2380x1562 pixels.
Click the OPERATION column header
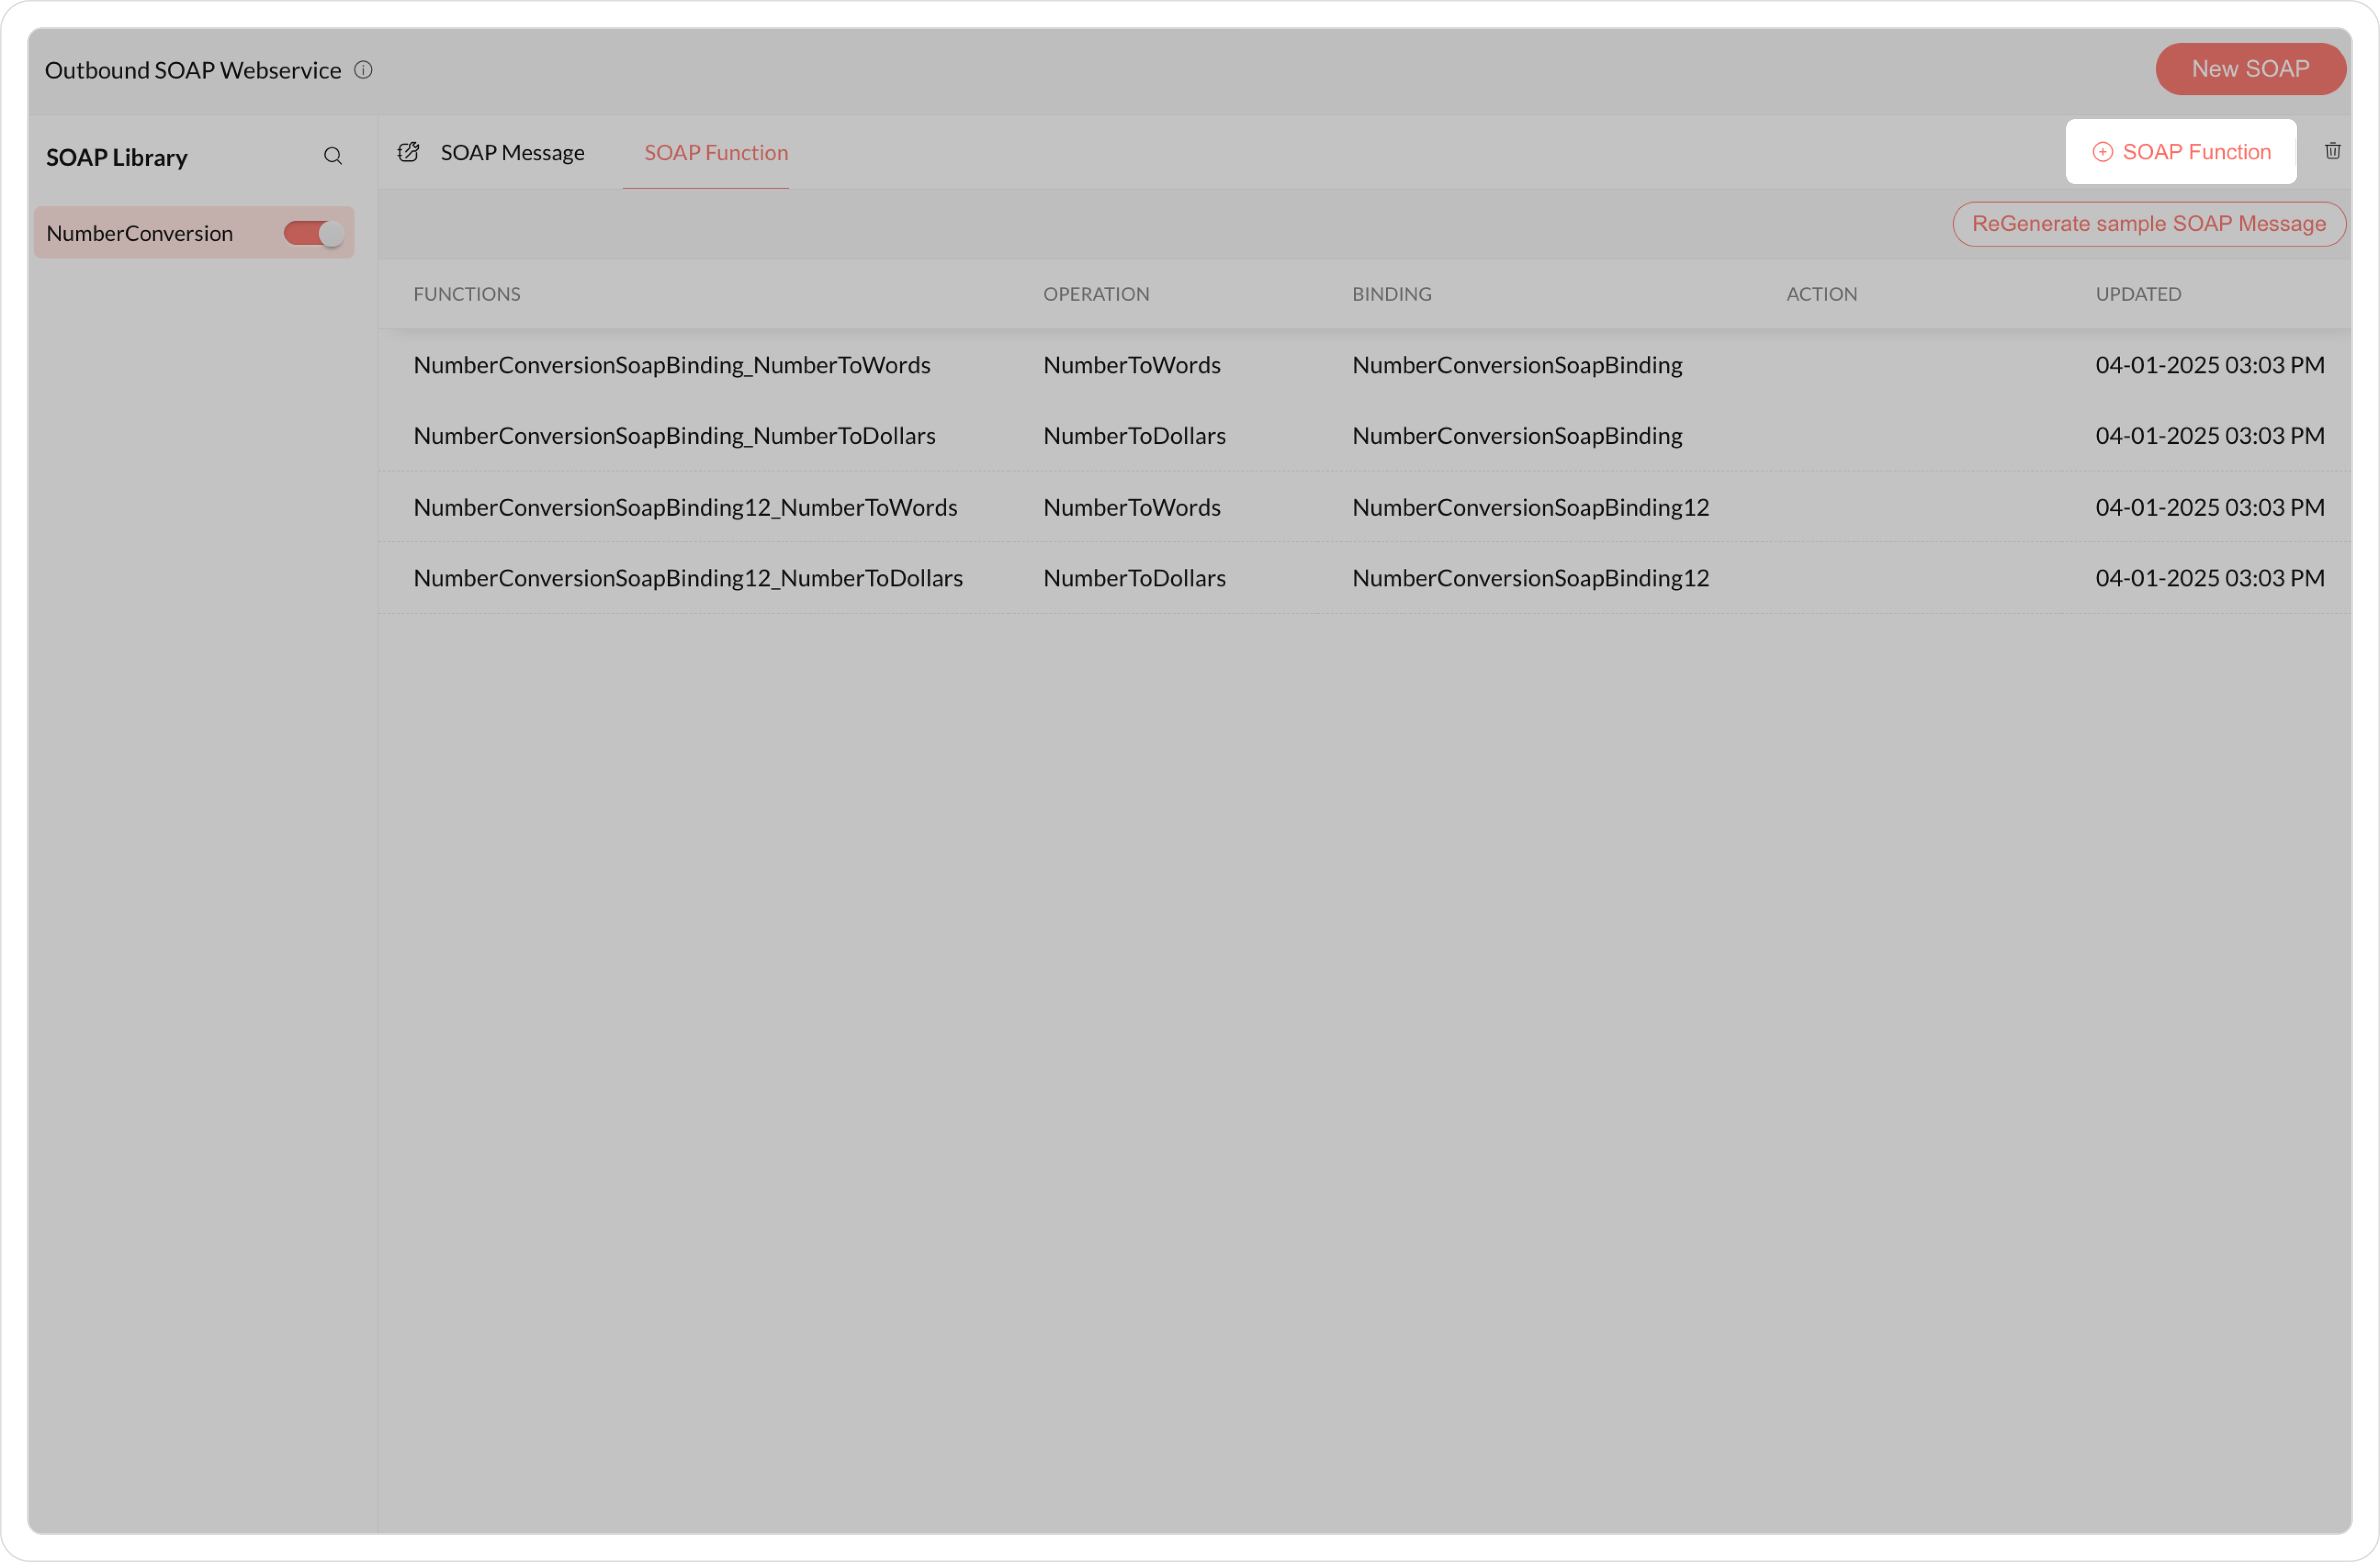pos(1096,294)
